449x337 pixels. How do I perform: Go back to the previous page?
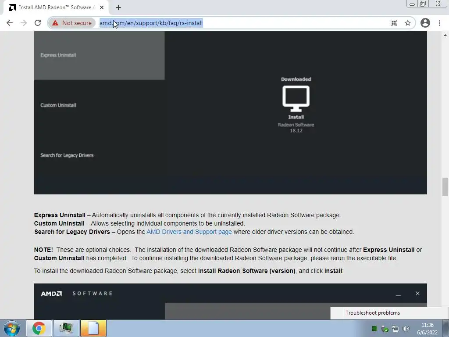click(10, 23)
